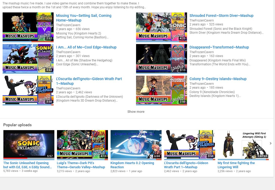The width and height of the screenshot is (275, 190).
Task: Select the '656 views' text
Action: click(x=83, y=29)
